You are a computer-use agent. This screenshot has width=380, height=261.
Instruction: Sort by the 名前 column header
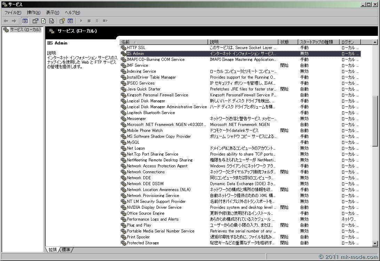tap(164, 42)
